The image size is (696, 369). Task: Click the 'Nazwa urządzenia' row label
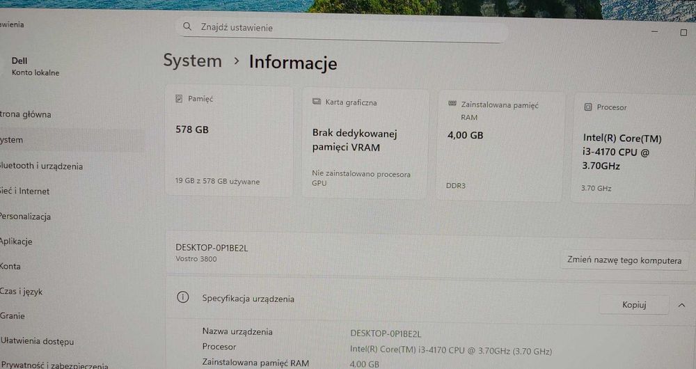[x=237, y=331]
